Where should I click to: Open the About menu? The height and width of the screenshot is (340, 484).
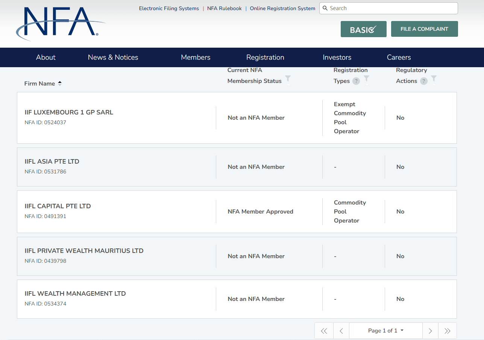click(46, 57)
